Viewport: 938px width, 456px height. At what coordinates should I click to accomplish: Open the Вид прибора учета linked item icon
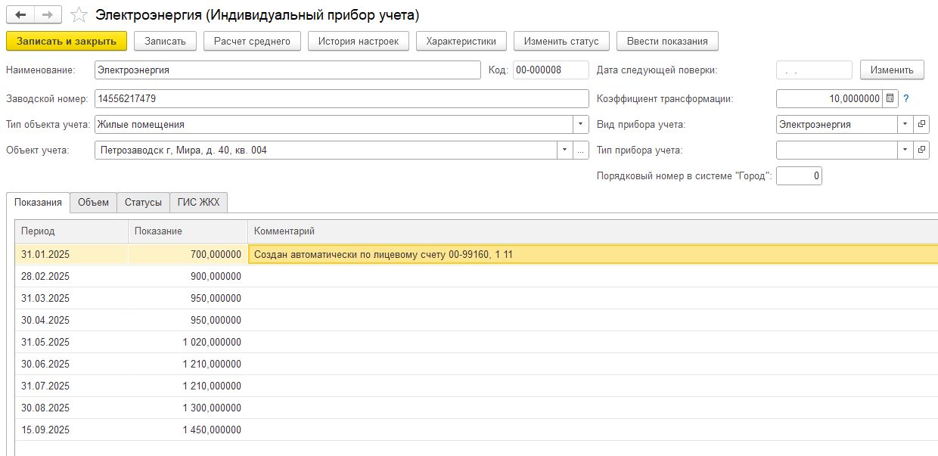tap(921, 125)
